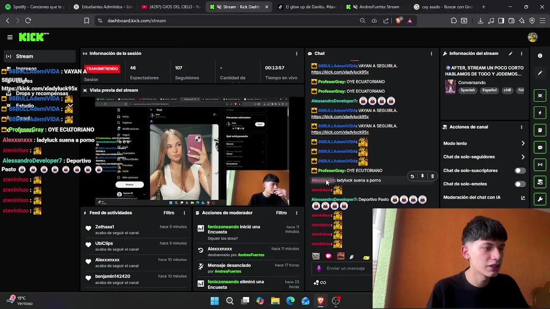This screenshot has height=309, width=550.
Task: Open Acciones de canal three-dot menu
Action: coord(522,127)
